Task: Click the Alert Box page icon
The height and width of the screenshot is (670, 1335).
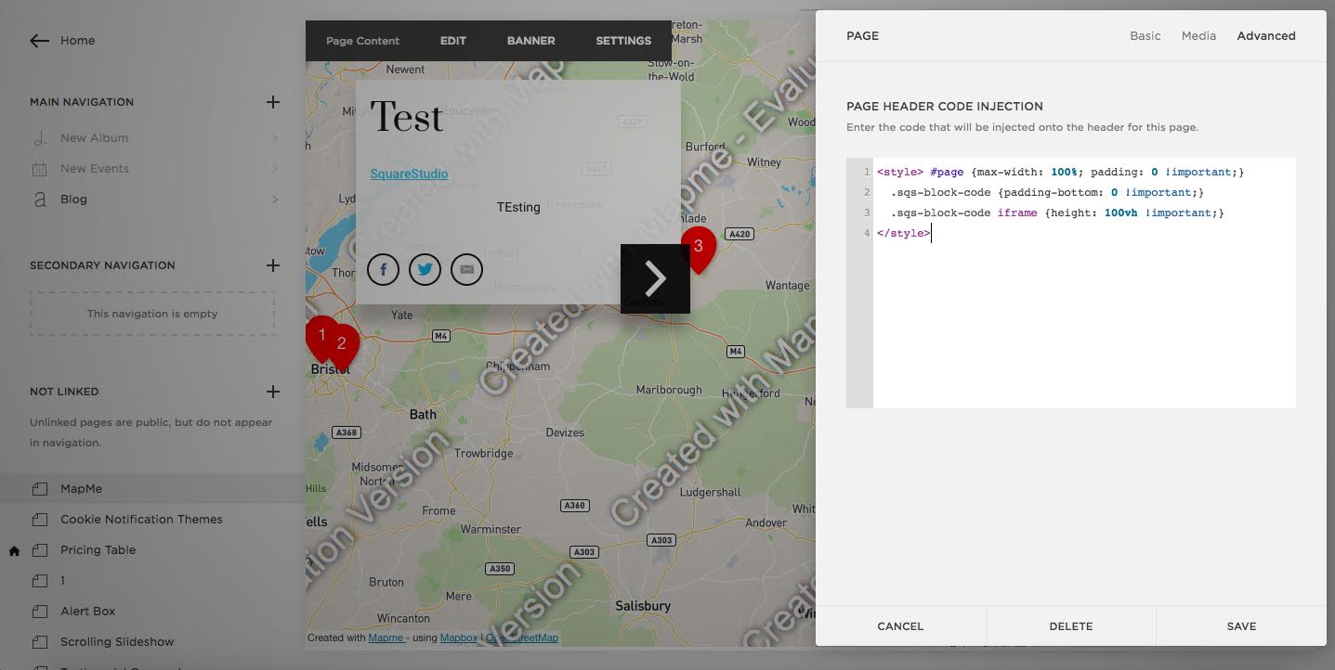Action: pyautogui.click(x=39, y=612)
